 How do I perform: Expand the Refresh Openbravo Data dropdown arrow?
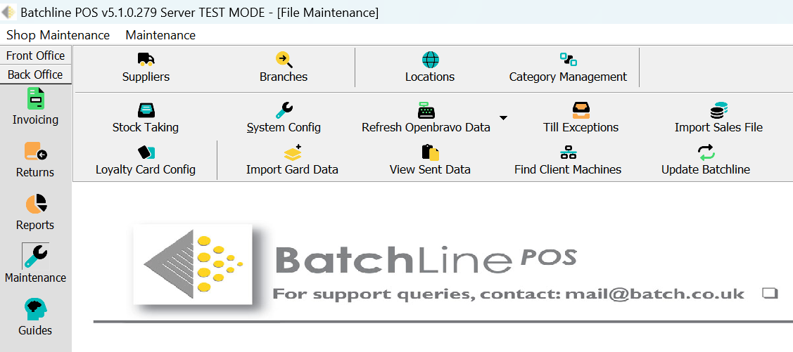[x=503, y=118]
